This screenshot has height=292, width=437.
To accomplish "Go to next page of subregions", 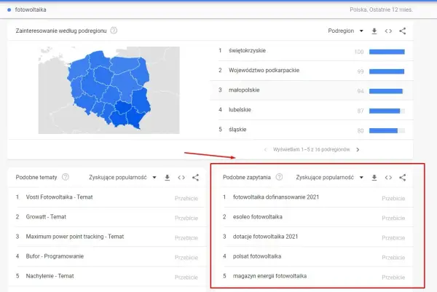I will coord(358,149).
